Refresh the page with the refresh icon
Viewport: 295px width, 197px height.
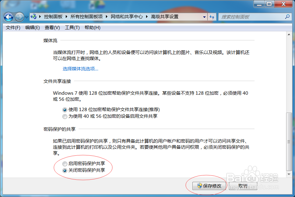[212, 17]
